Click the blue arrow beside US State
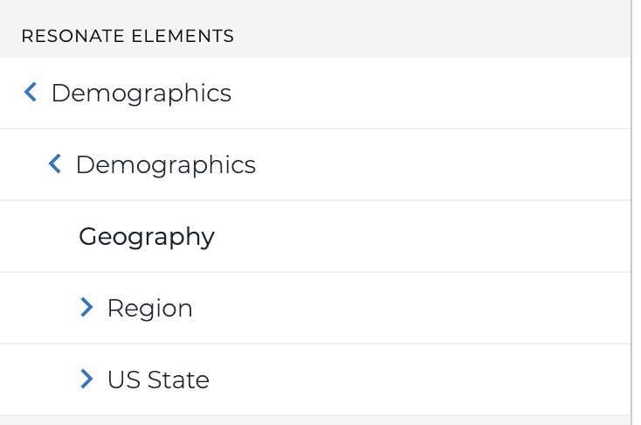Screen dimensions: 641x425 click(86, 379)
